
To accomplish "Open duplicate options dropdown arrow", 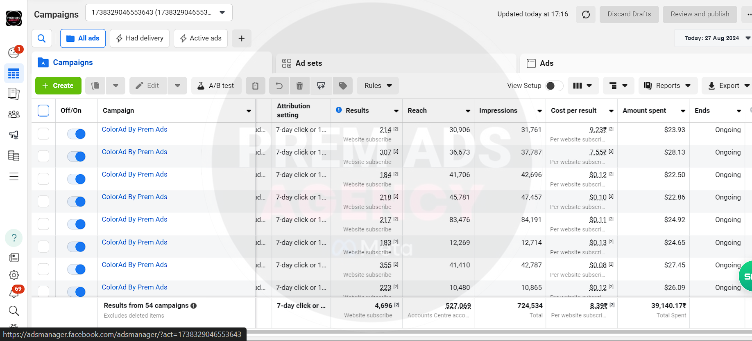I will [116, 85].
